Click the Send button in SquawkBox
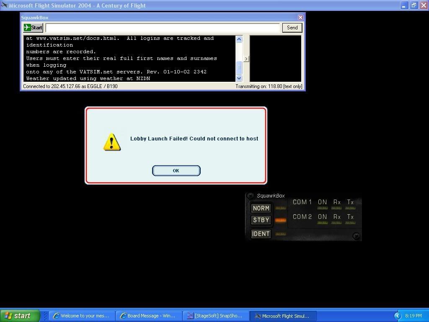The height and width of the screenshot is (322, 429). click(292, 28)
